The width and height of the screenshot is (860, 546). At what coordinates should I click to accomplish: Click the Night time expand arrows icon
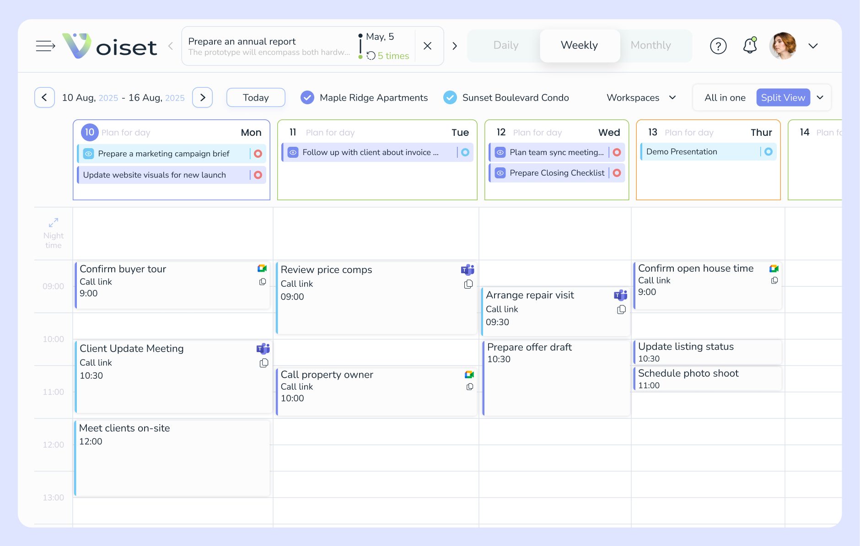click(x=53, y=223)
